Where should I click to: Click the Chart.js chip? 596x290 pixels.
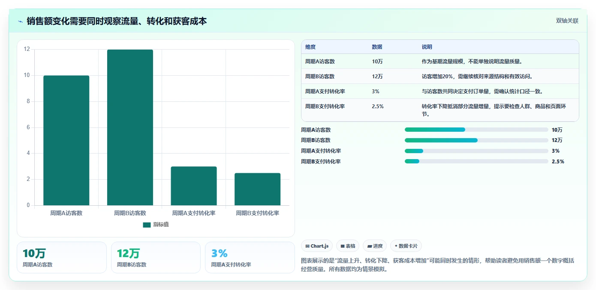click(317, 246)
